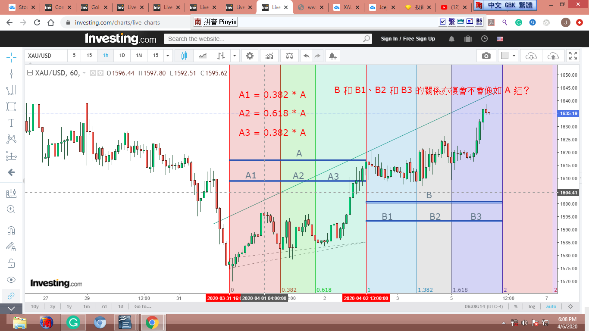Toggle lock all drawing tools padlock
This screenshot has height=331, width=589.
[11, 263]
